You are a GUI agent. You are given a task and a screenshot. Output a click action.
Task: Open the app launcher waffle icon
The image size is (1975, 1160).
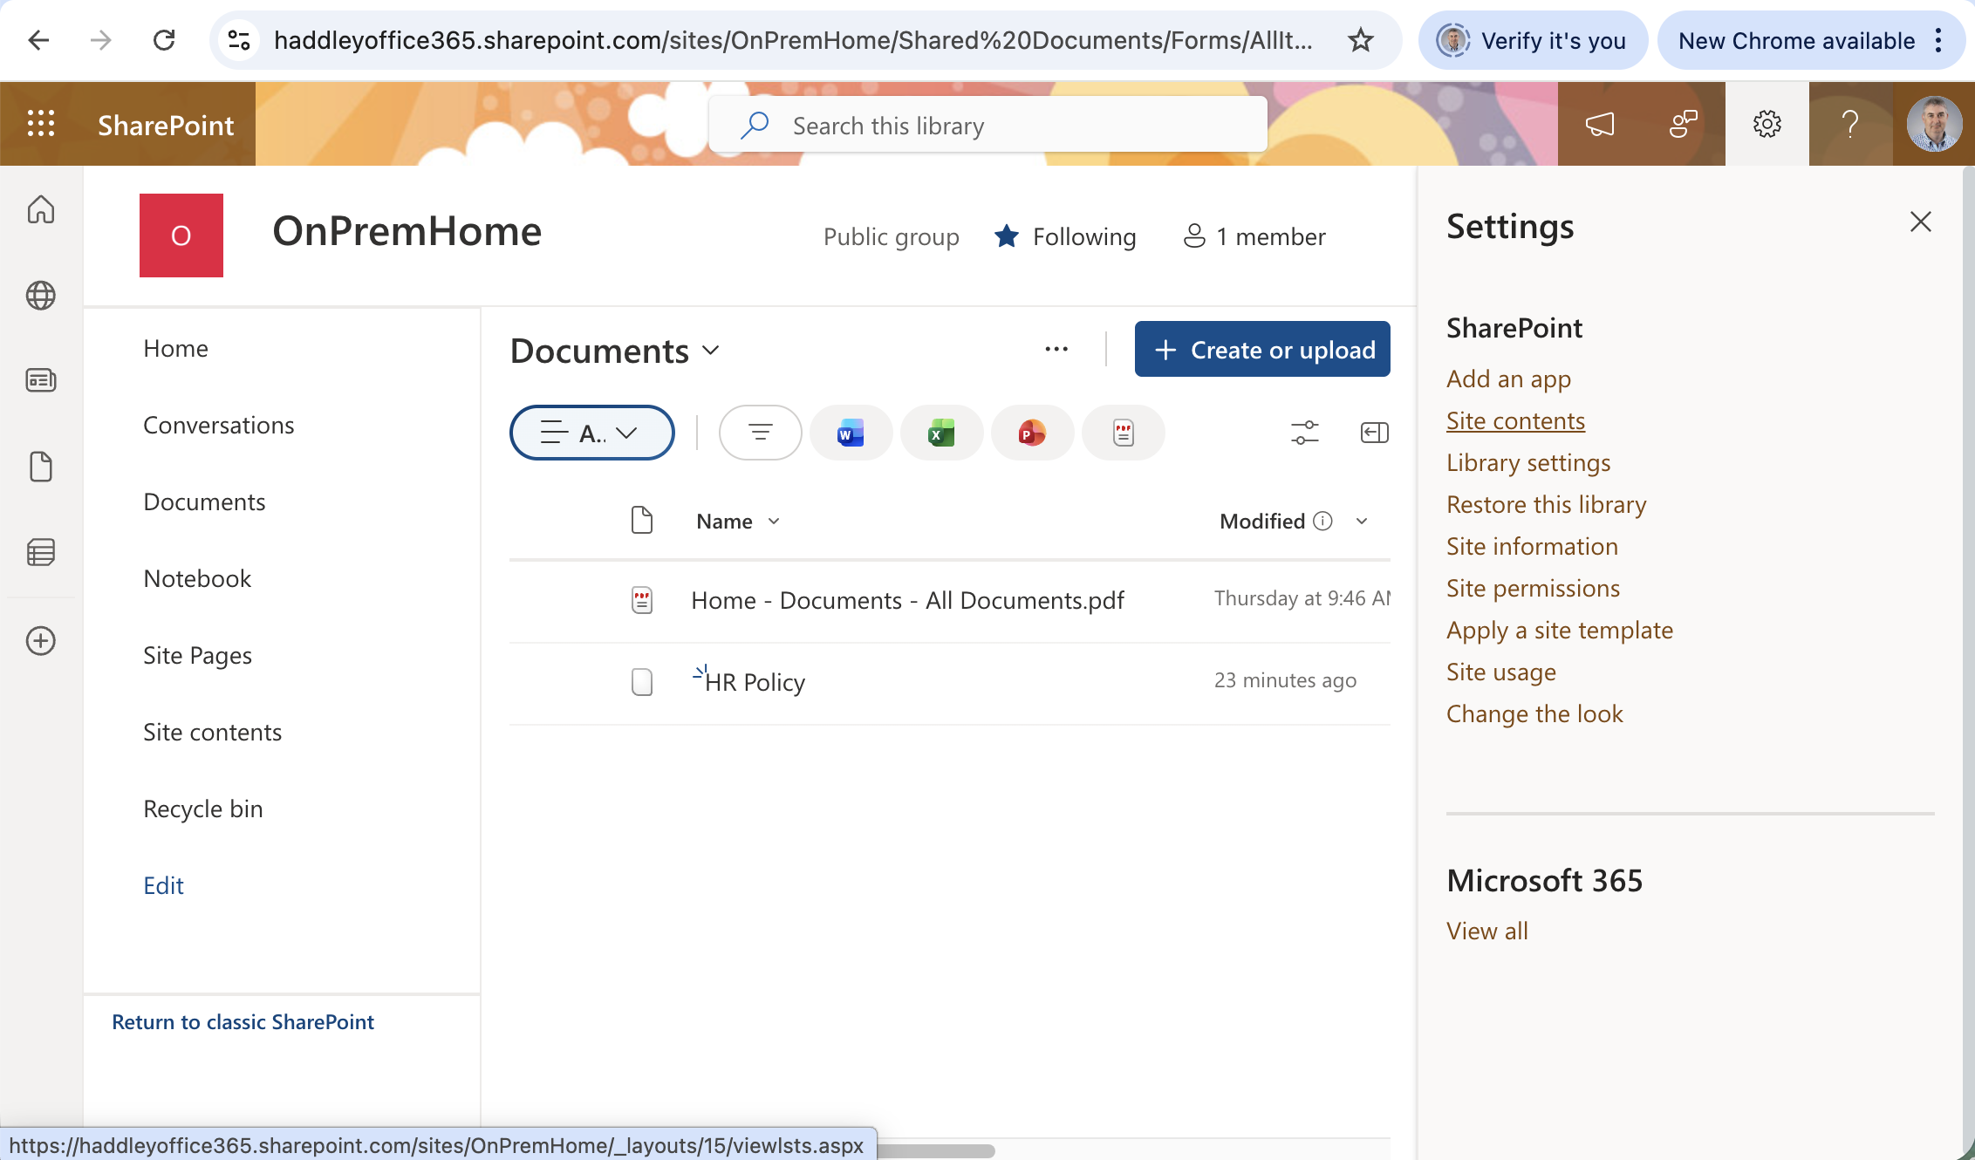click(x=41, y=124)
